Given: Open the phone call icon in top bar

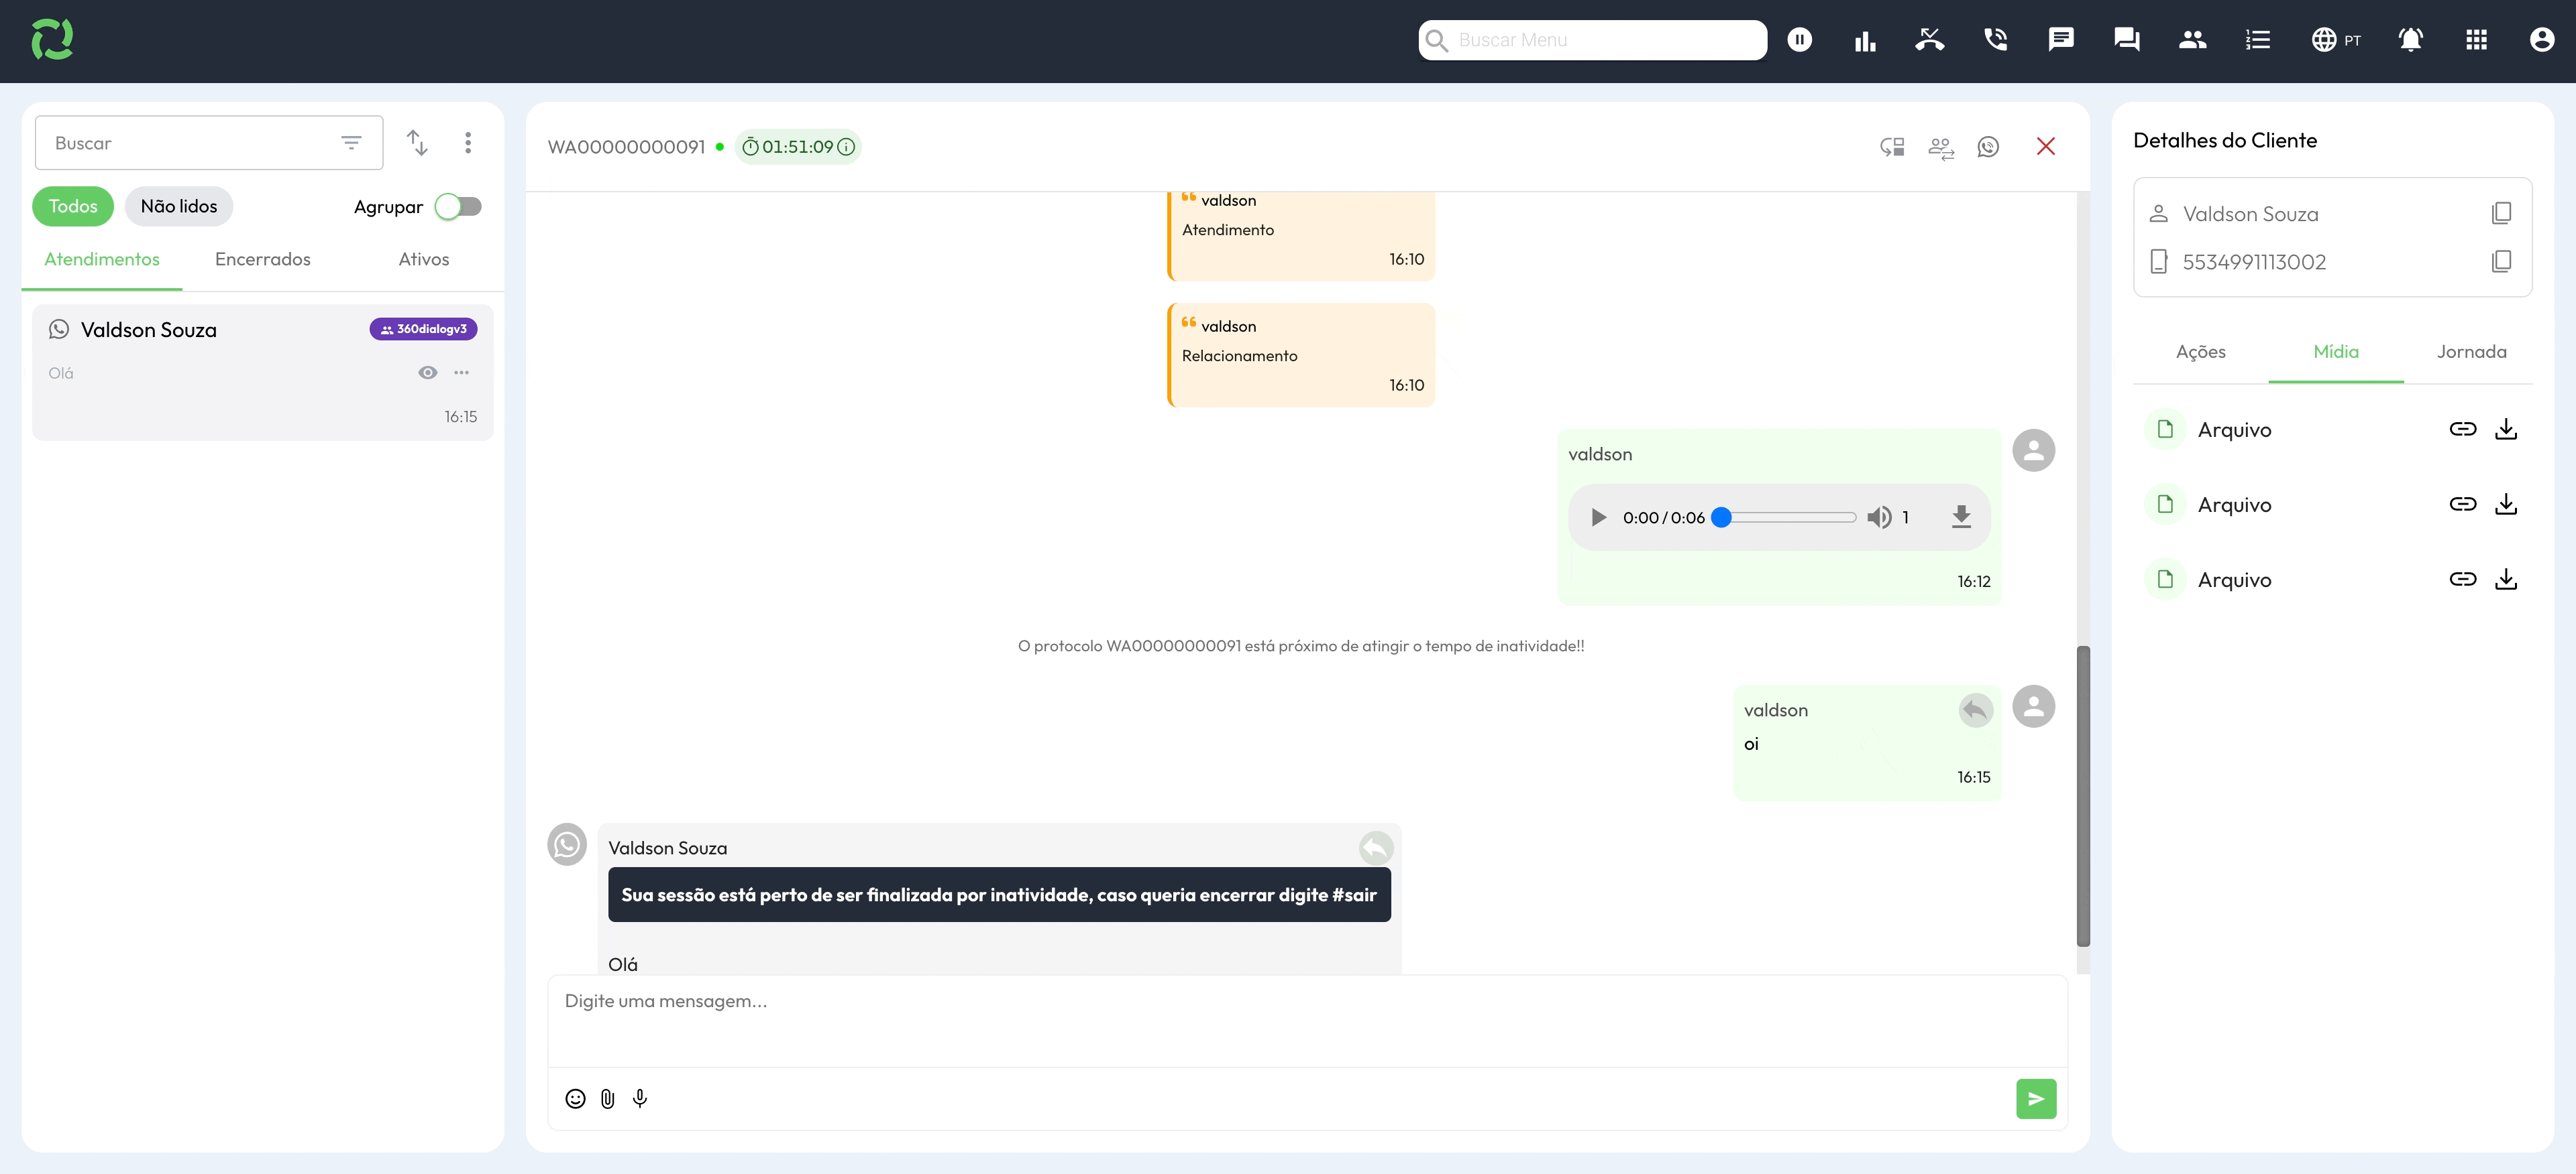Looking at the screenshot, I should point(1996,40).
